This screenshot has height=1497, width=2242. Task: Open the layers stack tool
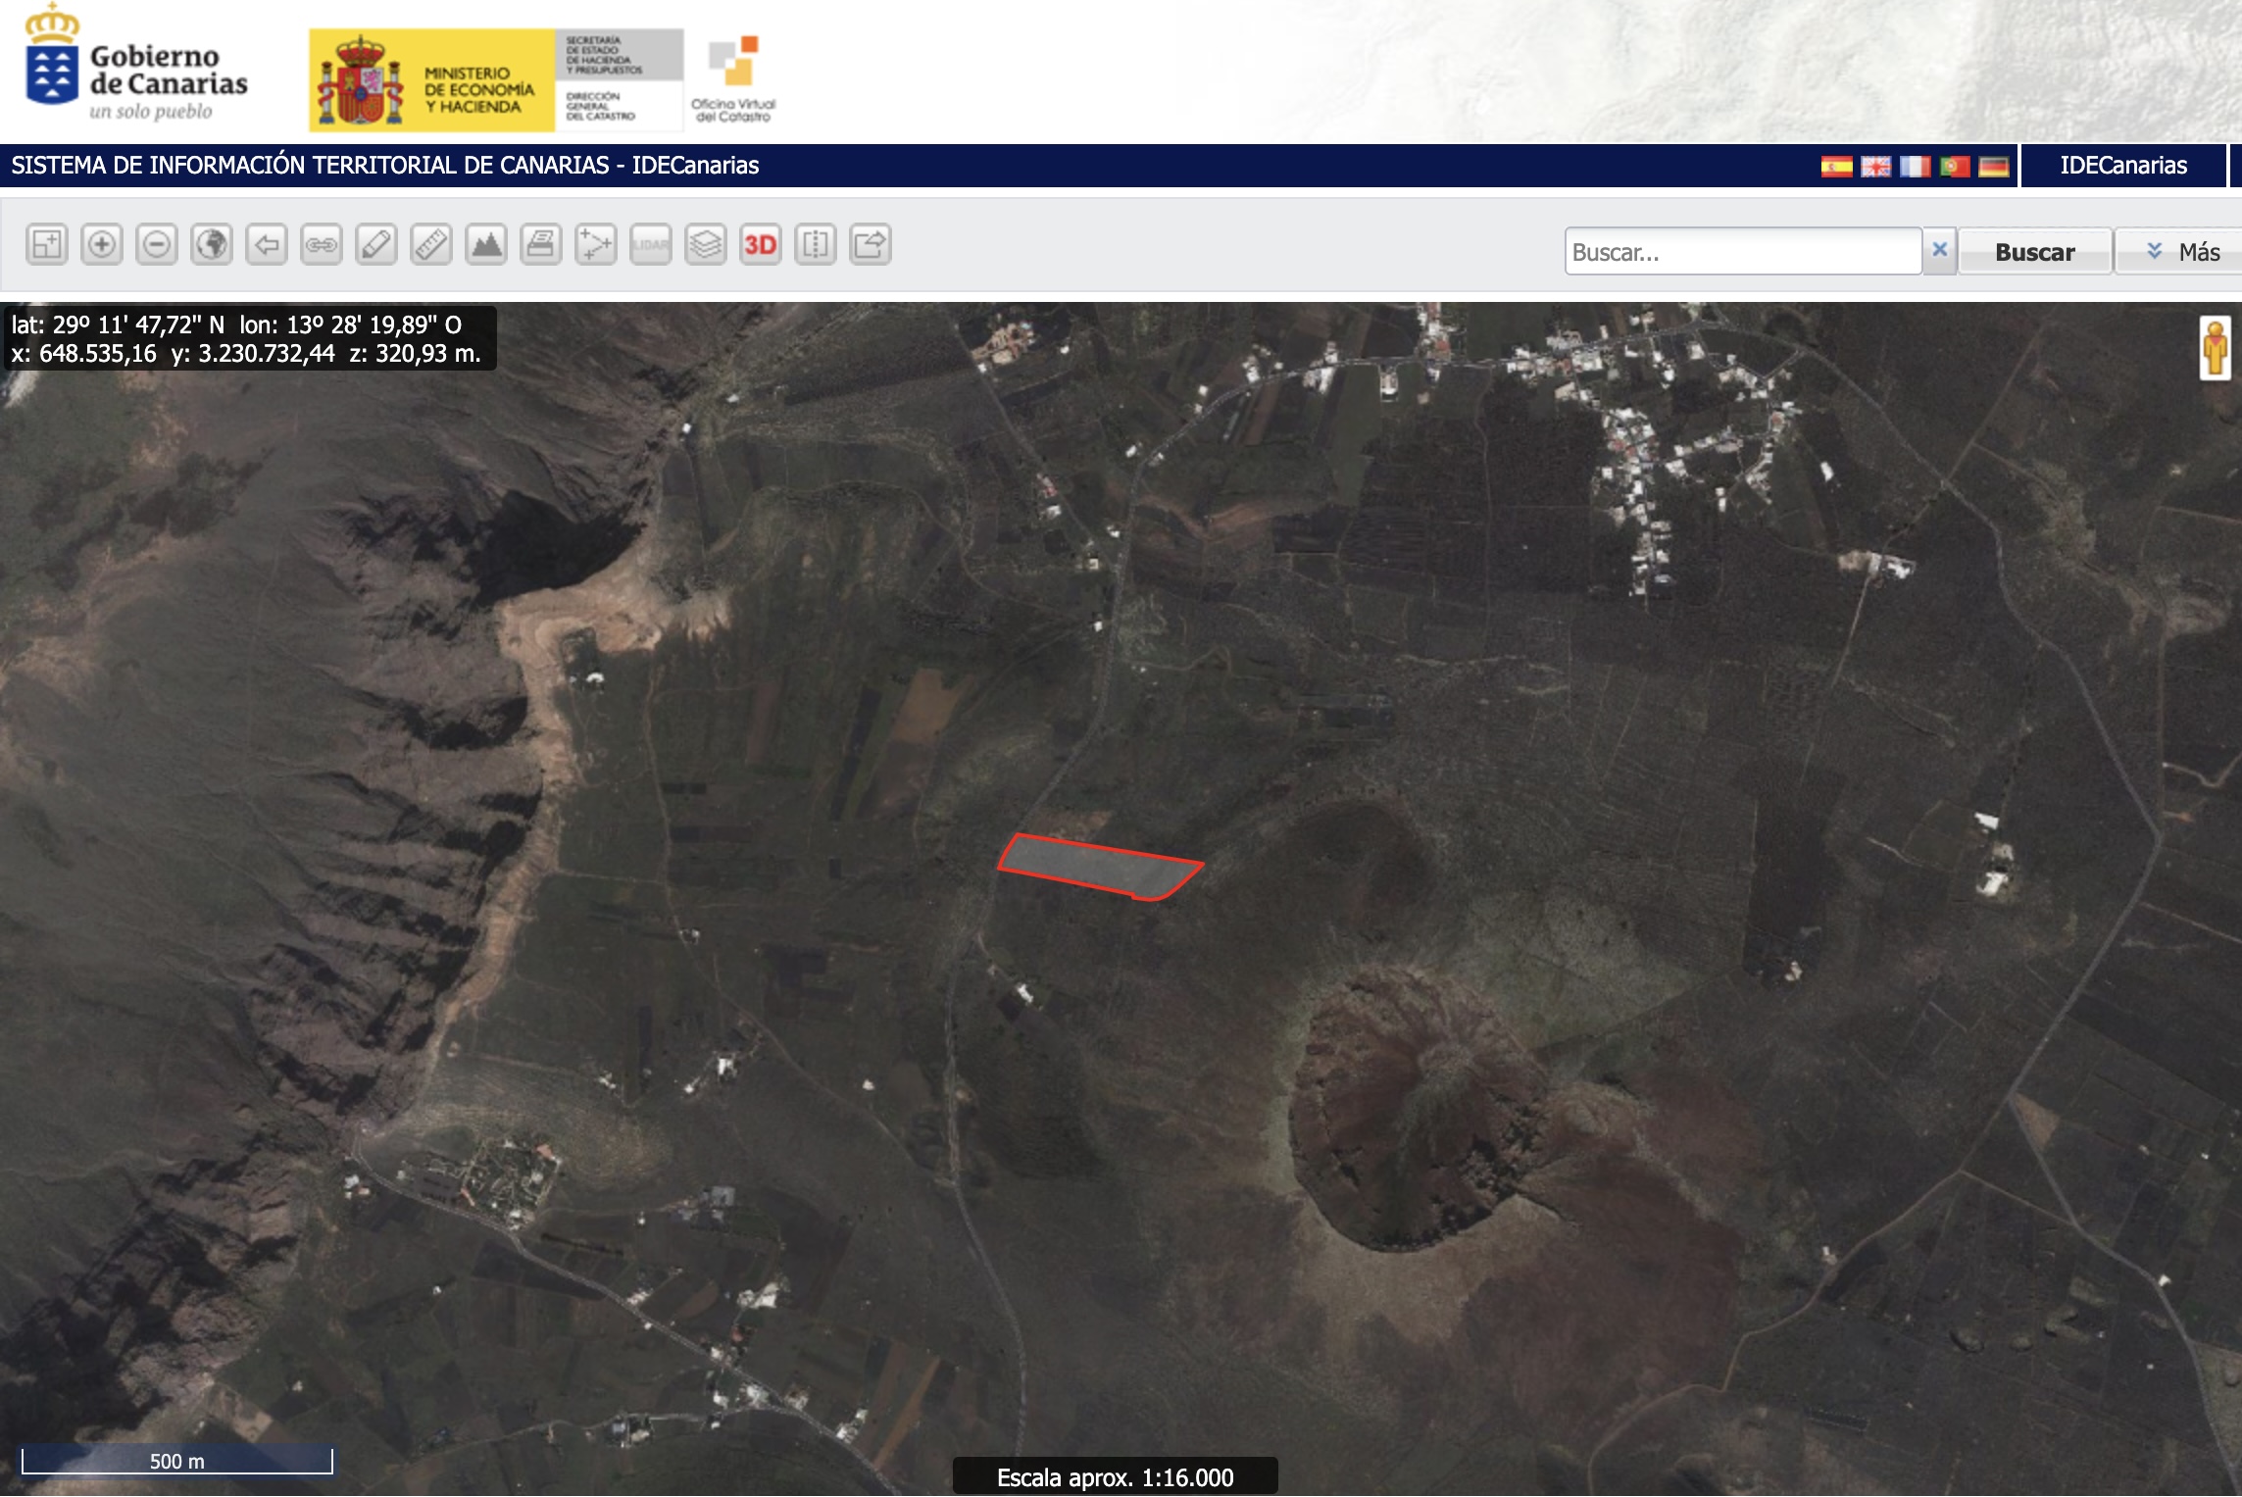[x=706, y=245]
